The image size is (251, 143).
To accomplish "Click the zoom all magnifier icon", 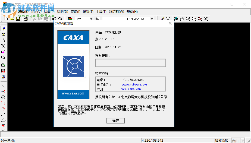I will point(200,19).
